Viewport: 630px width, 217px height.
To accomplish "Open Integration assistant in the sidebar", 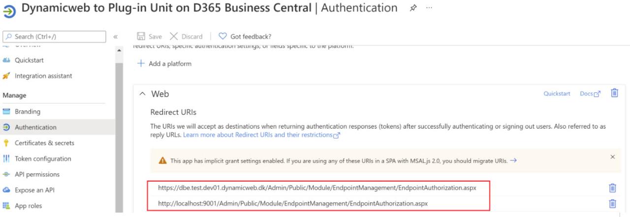I will [43, 76].
